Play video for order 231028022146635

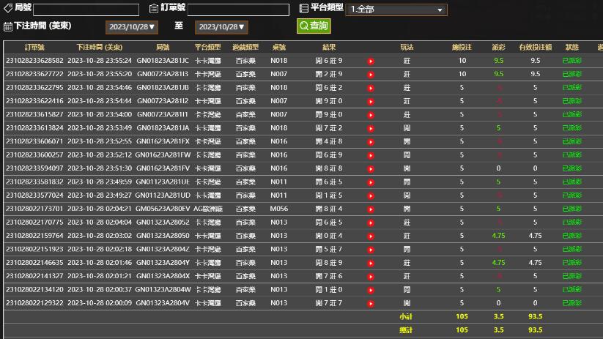click(370, 263)
